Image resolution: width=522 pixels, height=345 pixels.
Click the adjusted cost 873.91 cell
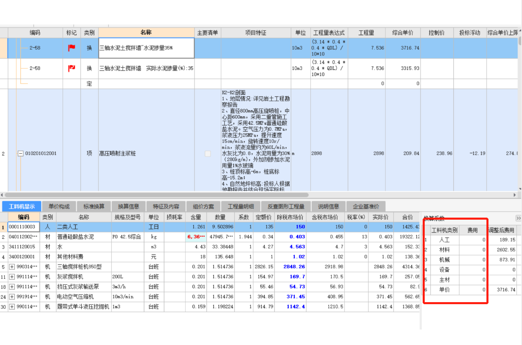[502, 260]
